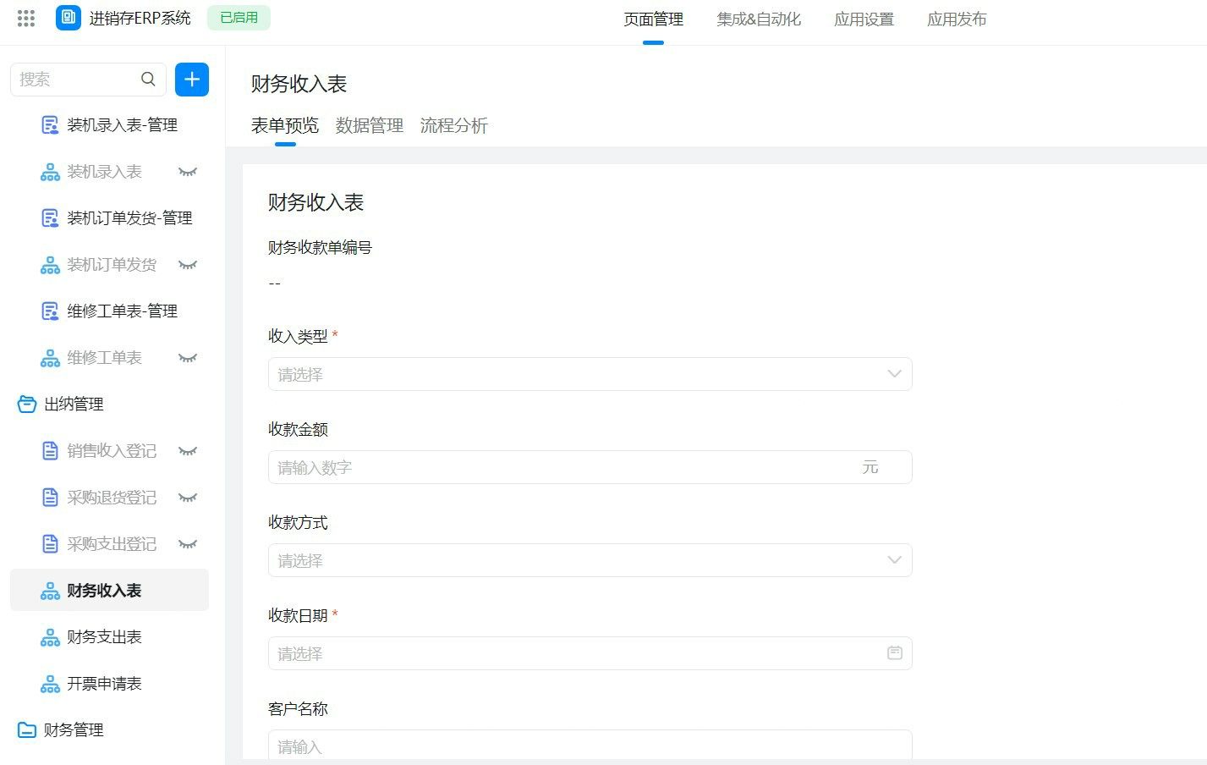Click the 进销存ERP系统 app logo icon
The width and height of the screenshot is (1207, 765).
tap(69, 18)
